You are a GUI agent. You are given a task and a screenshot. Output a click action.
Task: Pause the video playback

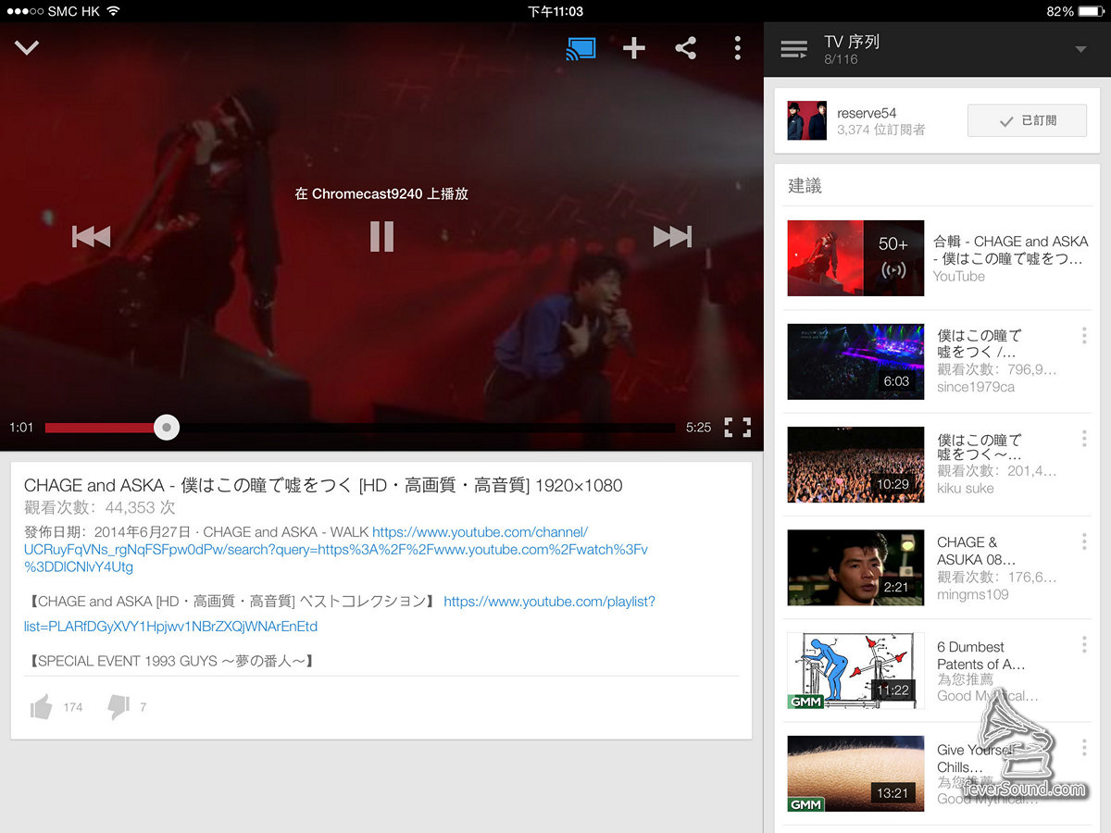coord(381,237)
